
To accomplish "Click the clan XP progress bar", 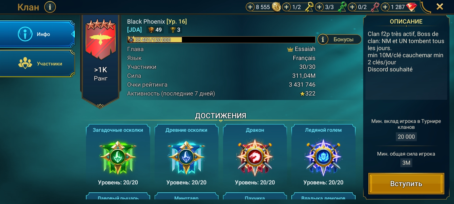I will pos(221,40).
